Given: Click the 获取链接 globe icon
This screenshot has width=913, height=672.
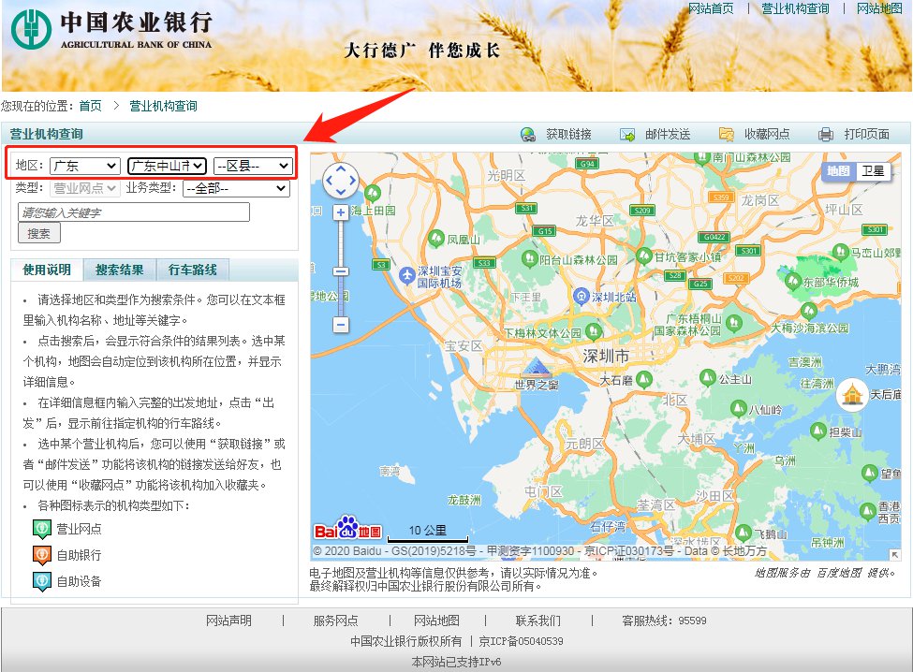Looking at the screenshot, I should (528, 135).
